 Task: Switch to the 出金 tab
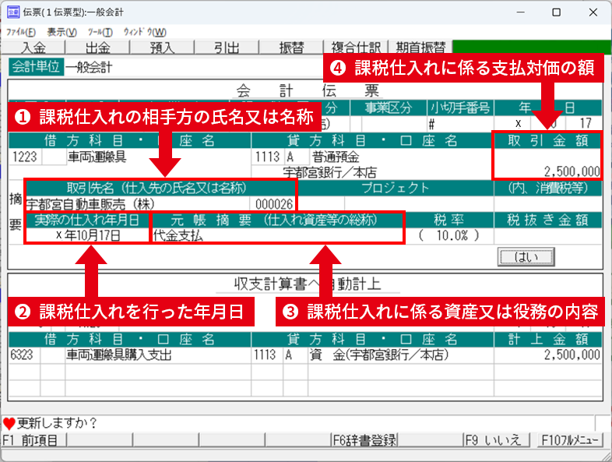[98, 48]
